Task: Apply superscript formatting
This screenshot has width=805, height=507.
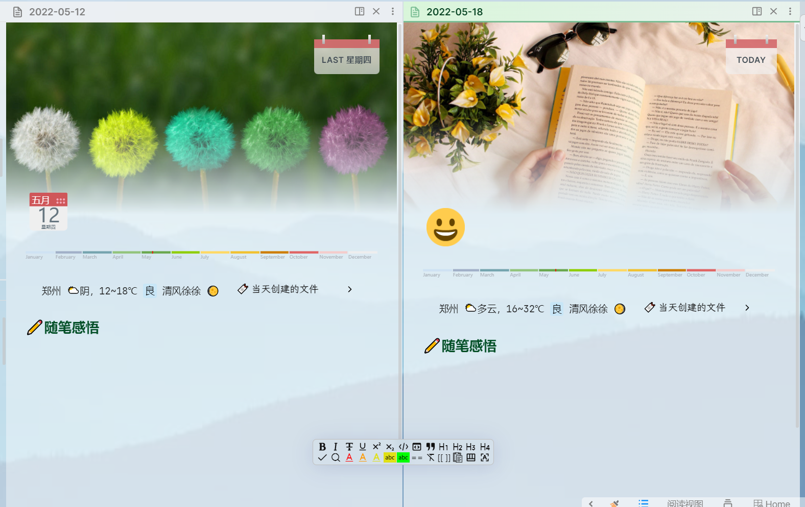Action: (x=376, y=447)
